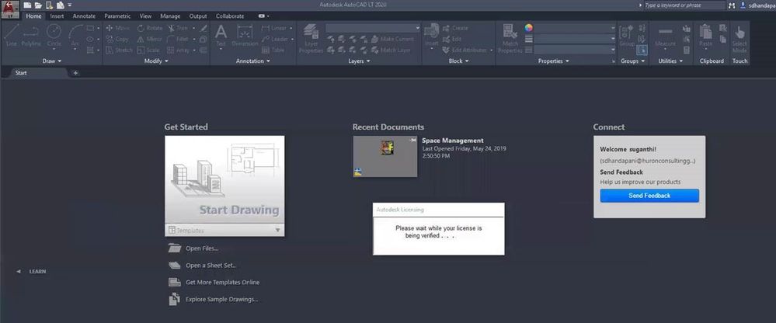Image resolution: width=776 pixels, height=323 pixels.
Task: Click the Open folder icon in quick access toolbar
Action: [38, 5]
